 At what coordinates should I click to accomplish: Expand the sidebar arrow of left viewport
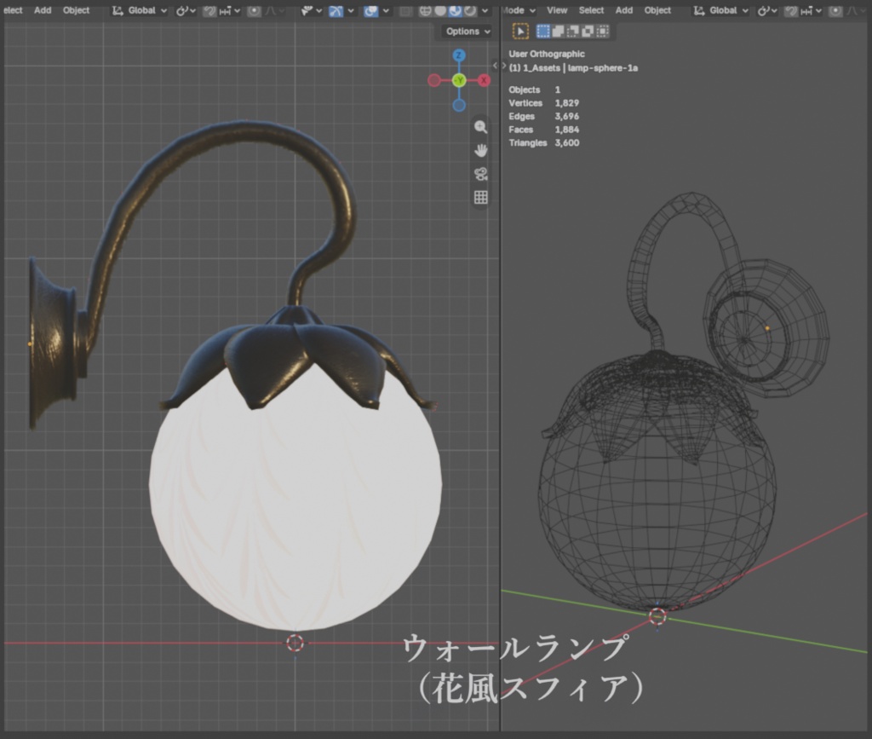(495, 66)
